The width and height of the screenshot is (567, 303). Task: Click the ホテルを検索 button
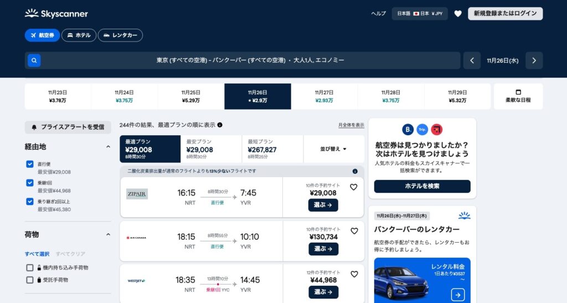pyautogui.click(x=422, y=186)
